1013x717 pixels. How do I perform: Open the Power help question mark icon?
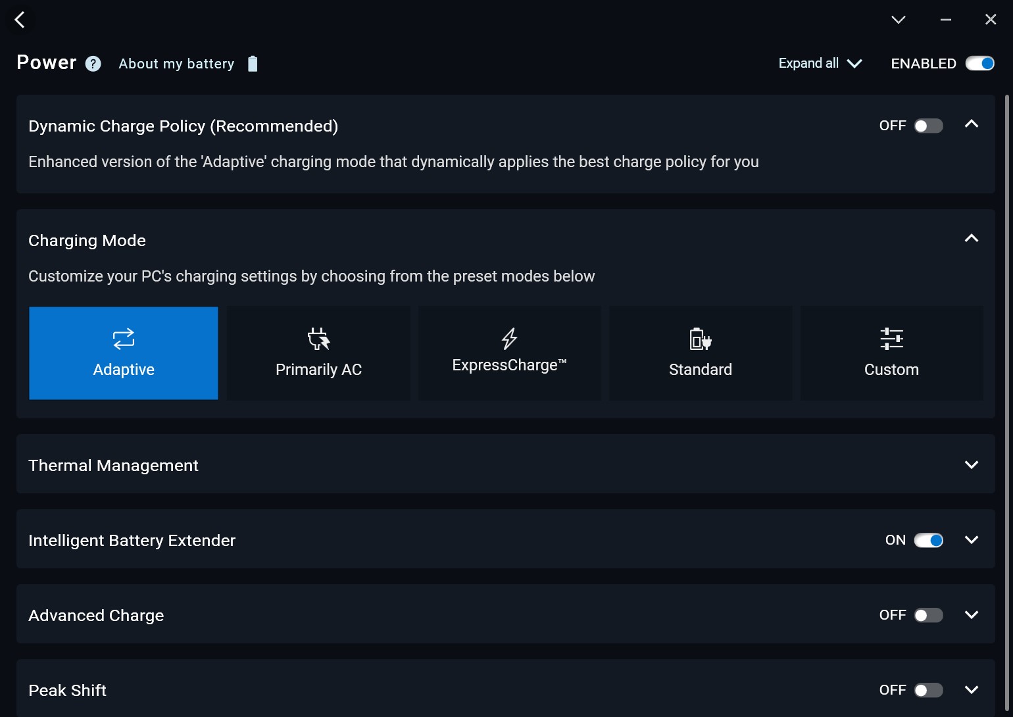point(93,64)
